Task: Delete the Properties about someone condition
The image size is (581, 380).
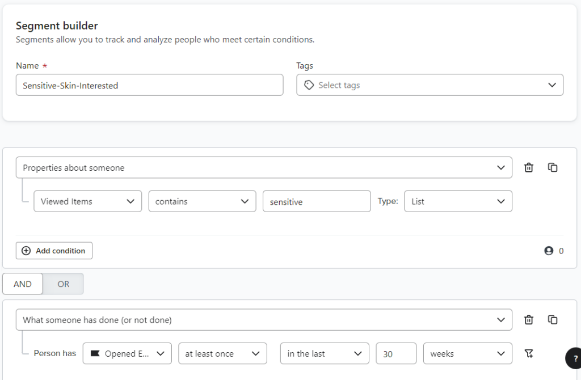Action: tap(528, 167)
